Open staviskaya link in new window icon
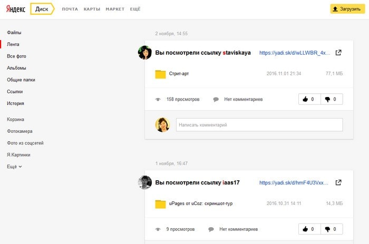This screenshot has height=244, width=369. coord(338,53)
